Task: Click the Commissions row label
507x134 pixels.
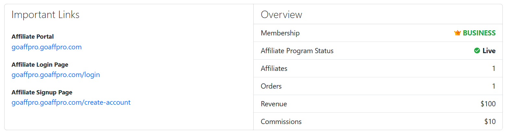Action: click(281, 121)
